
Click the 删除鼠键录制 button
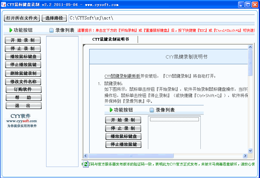pos(23,73)
